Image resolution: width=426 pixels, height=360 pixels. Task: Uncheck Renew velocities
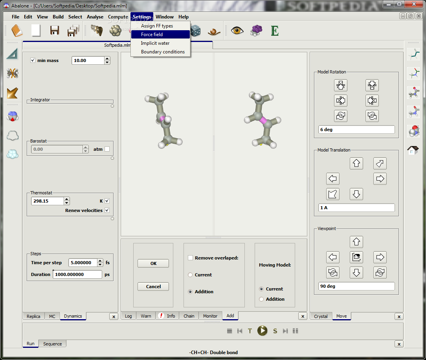click(x=107, y=210)
